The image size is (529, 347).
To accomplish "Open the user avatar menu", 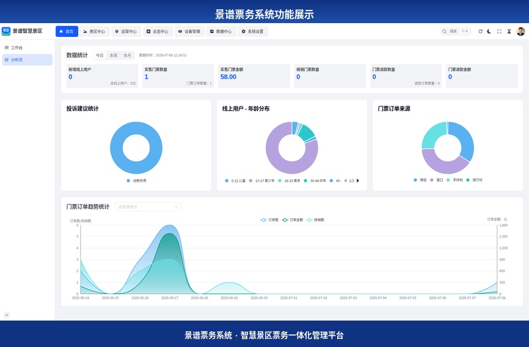I will [520, 31].
